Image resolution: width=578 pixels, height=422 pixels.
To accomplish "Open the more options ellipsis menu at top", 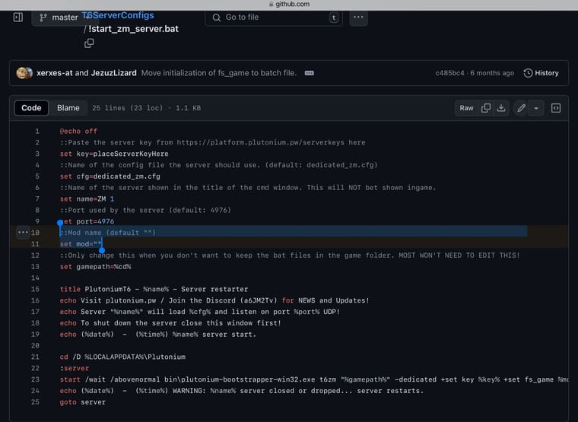I will [358, 17].
